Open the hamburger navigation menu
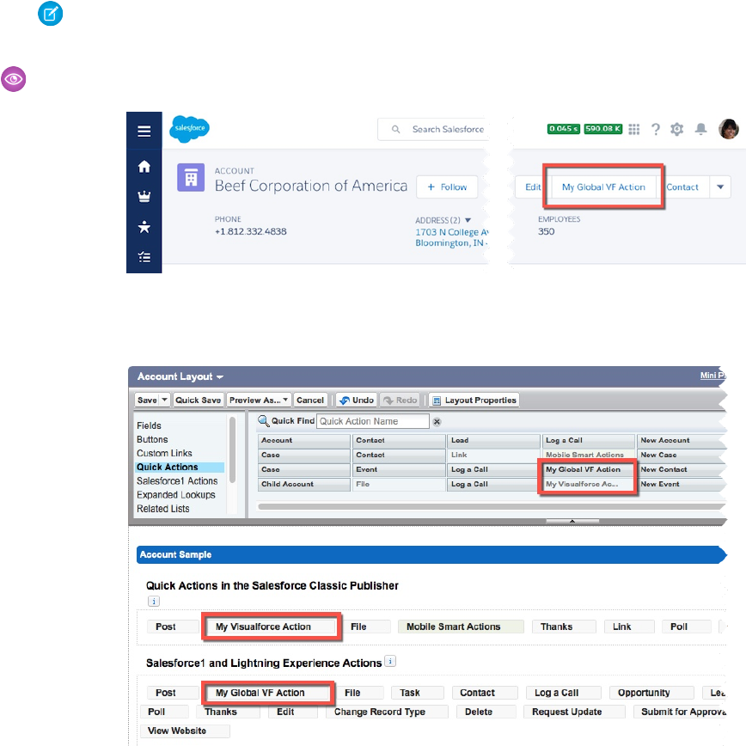This screenshot has height=746, width=746. pyautogui.click(x=144, y=131)
